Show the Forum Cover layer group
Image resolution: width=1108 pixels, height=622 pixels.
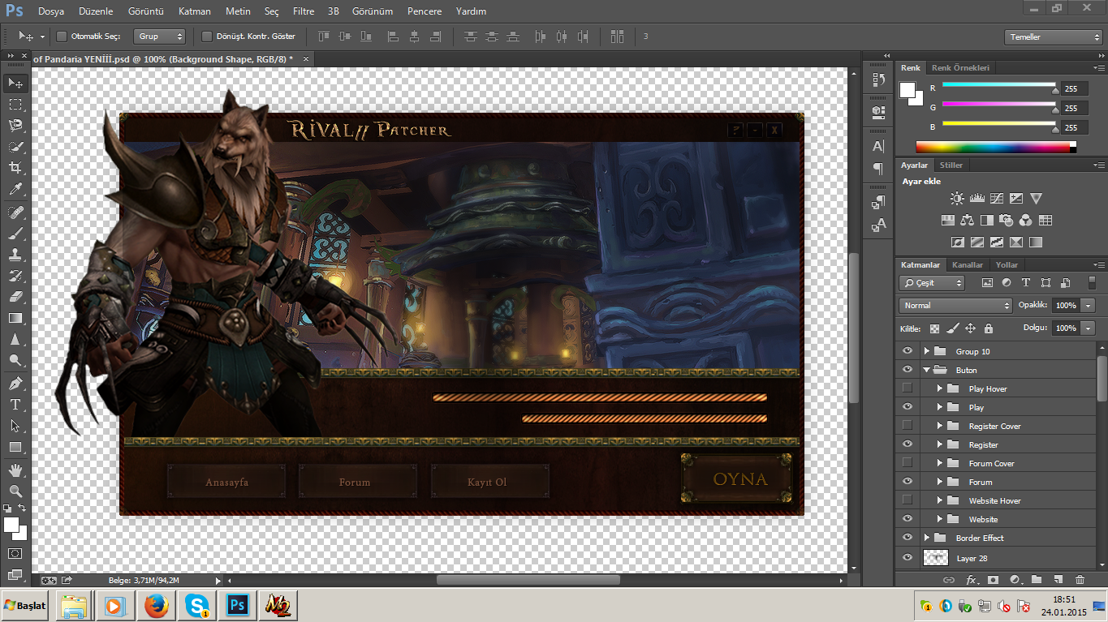[908, 463]
